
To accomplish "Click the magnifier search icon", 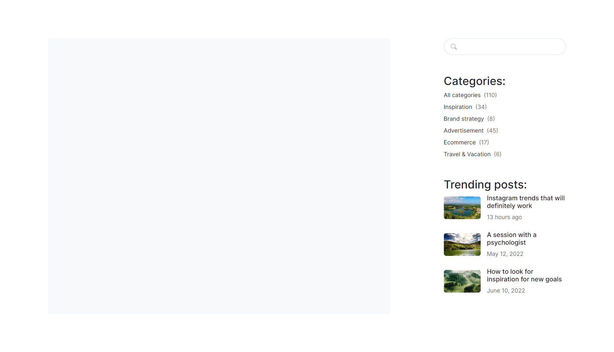I will (453, 47).
